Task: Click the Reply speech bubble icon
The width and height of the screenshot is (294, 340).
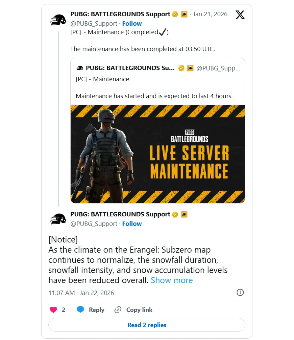Action: 80,310
